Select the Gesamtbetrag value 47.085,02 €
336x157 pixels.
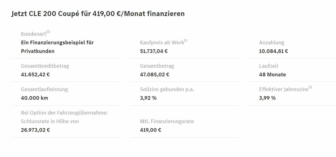[155, 74]
